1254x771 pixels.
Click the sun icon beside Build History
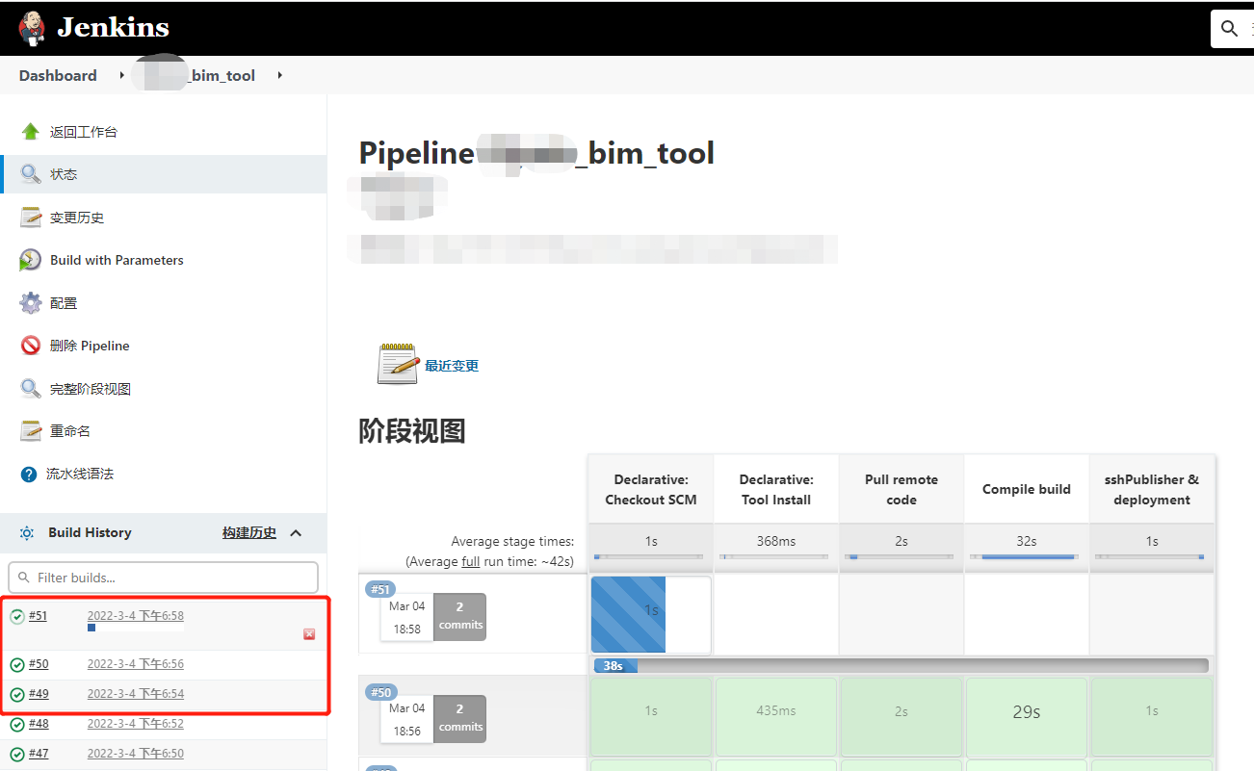[x=27, y=533]
